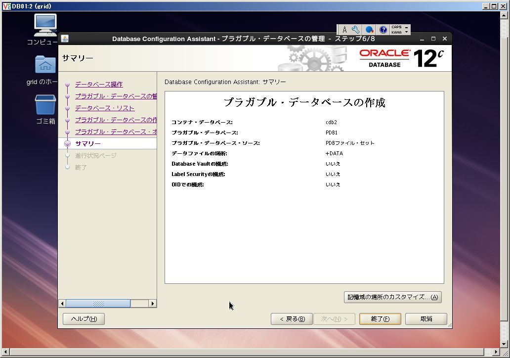Image resolution: width=510 pixels, height=358 pixels.
Task: Close the VNC DB01:2 window
Action: pos(503,6)
